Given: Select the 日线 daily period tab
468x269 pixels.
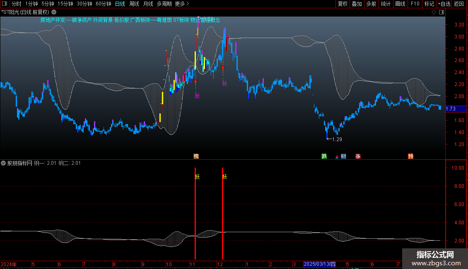Looking at the screenshot, I should coord(120,4).
